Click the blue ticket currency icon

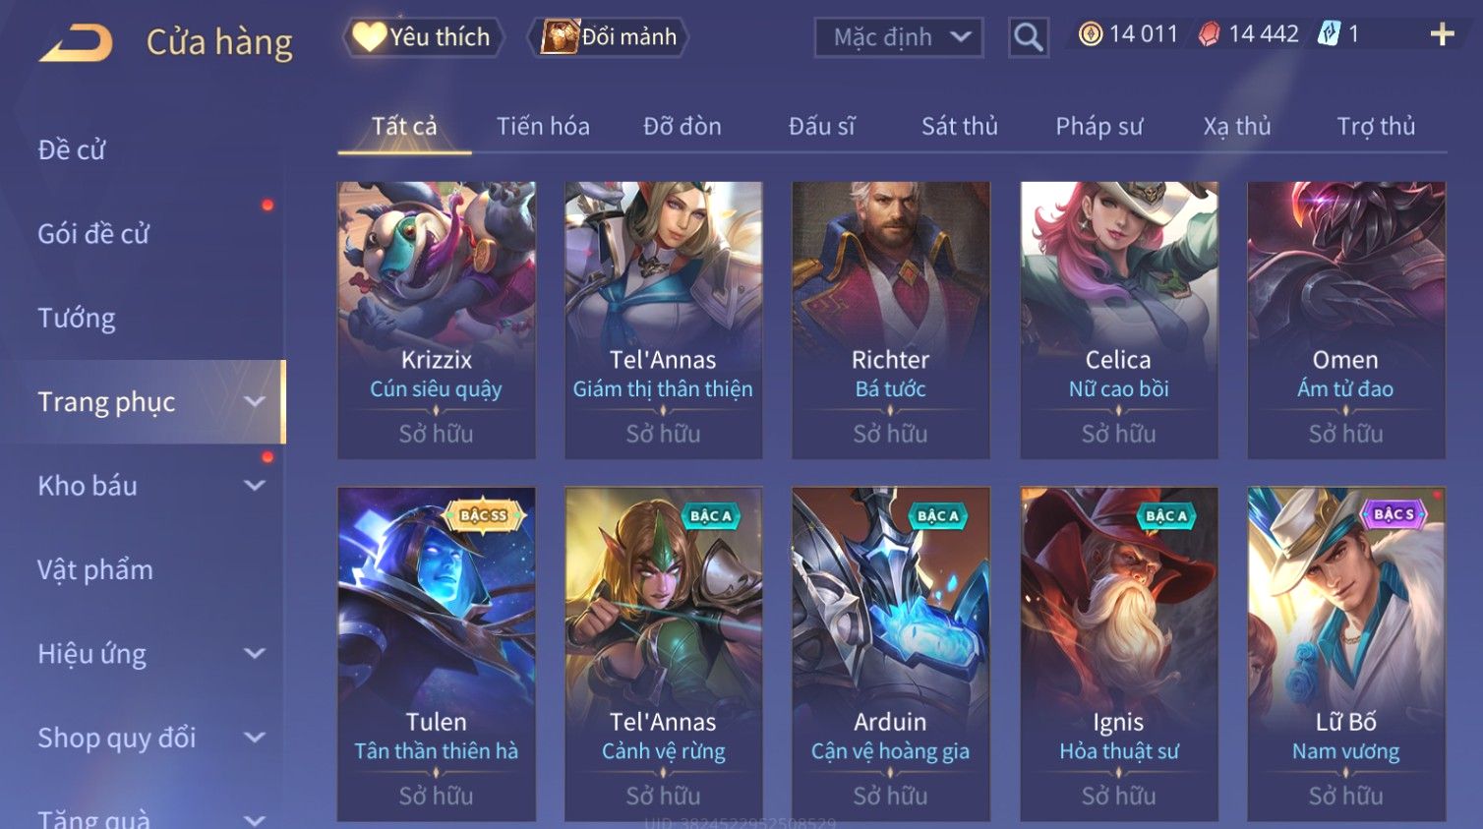1329,34
